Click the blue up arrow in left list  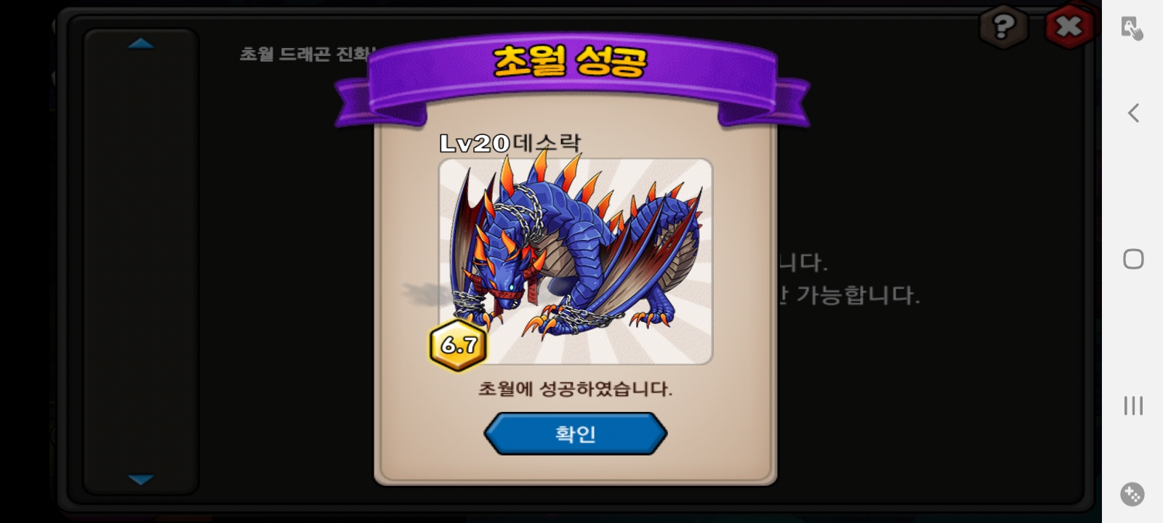coord(140,44)
